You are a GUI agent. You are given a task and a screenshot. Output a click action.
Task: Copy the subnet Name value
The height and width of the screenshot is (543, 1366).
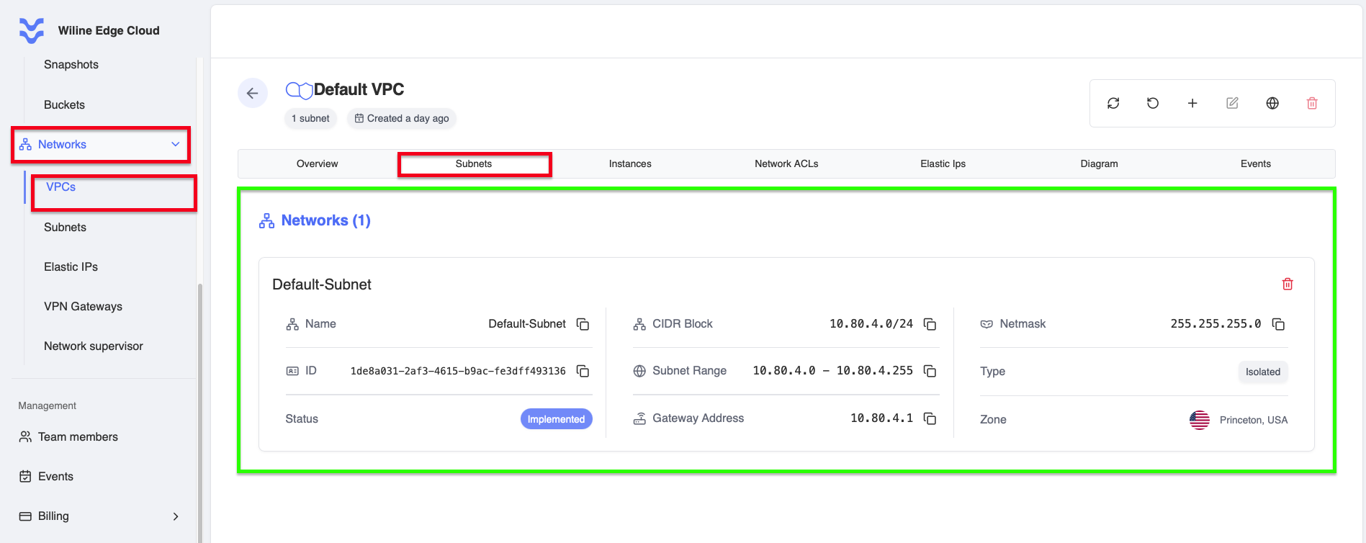click(583, 324)
